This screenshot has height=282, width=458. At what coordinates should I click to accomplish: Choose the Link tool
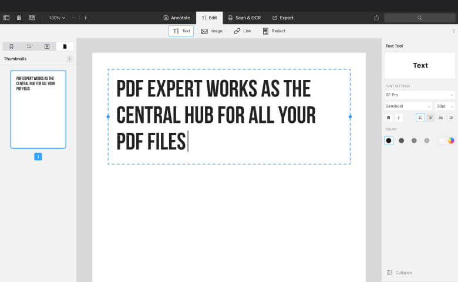click(x=243, y=31)
